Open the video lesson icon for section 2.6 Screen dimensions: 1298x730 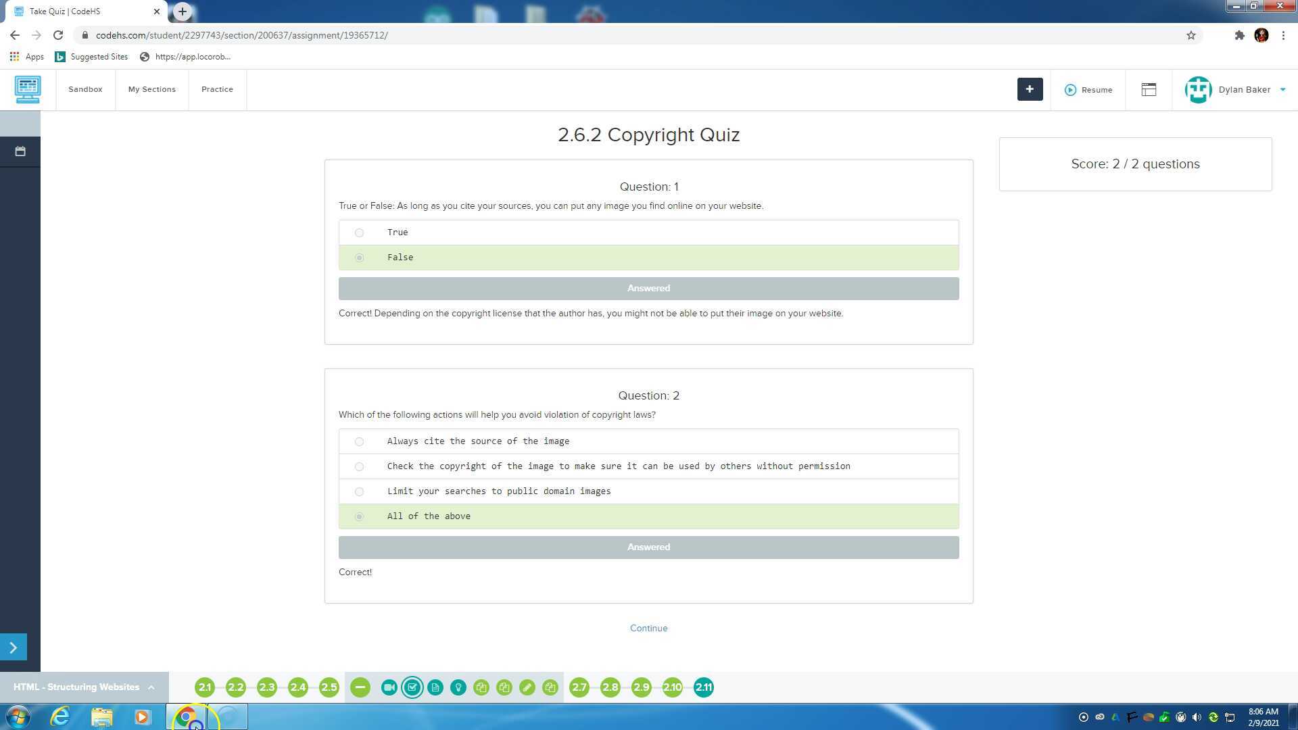pos(389,687)
